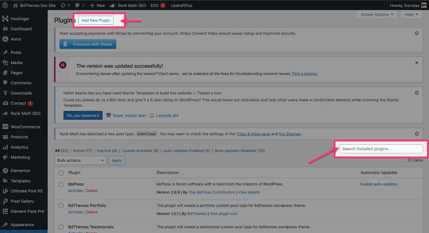The height and width of the screenshot is (233, 429).
Task: Open Elementor from the sidebar icon
Action: 5,170
